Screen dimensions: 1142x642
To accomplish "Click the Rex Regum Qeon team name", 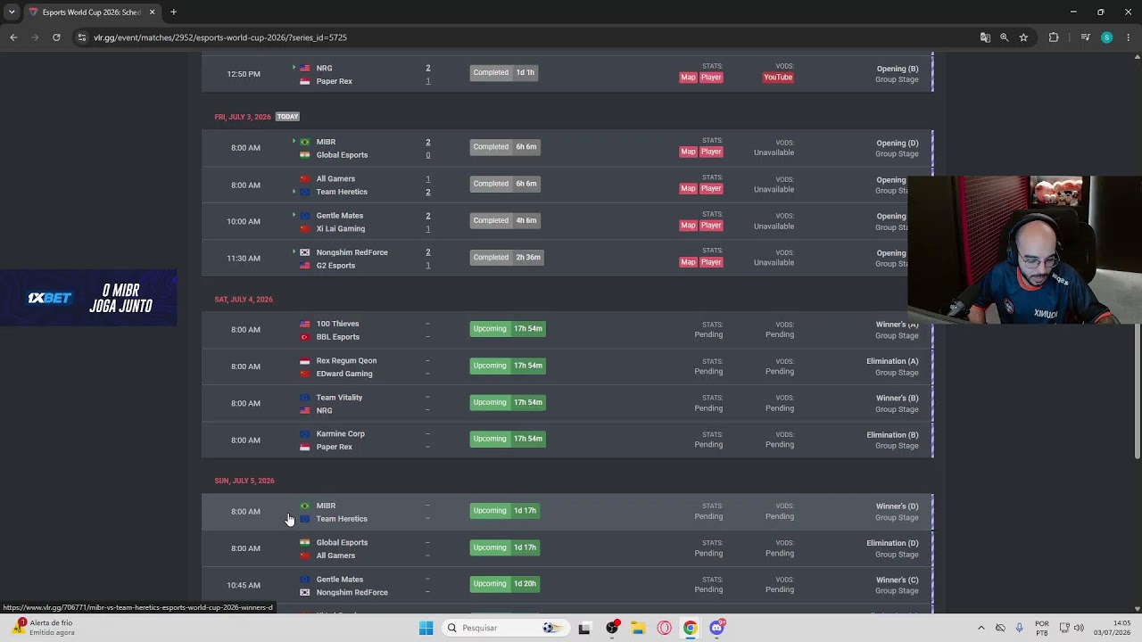I will pyautogui.click(x=346, y=360).
